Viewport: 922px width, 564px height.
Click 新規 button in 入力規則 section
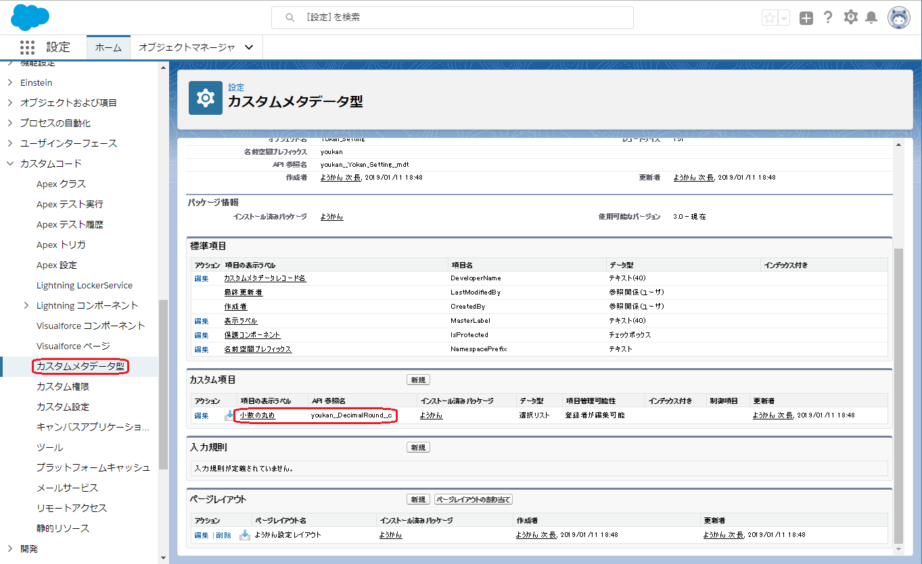(418, 448)
